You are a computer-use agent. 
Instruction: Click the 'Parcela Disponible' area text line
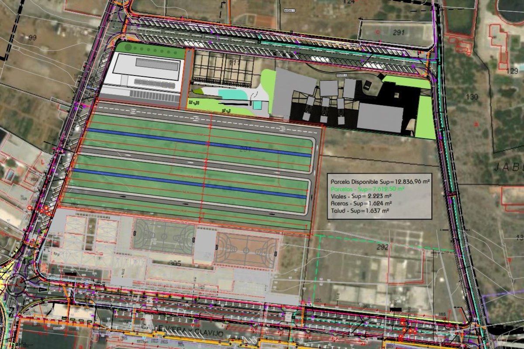point(379,181)
